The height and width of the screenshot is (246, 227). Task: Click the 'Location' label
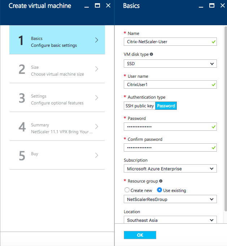click(x=132, y=212)
